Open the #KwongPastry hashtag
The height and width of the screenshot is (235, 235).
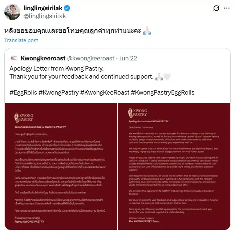point(58,92)
